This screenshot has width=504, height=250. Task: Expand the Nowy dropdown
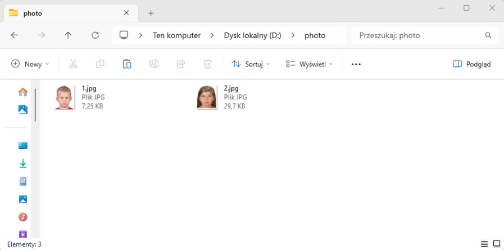(30, 64)
